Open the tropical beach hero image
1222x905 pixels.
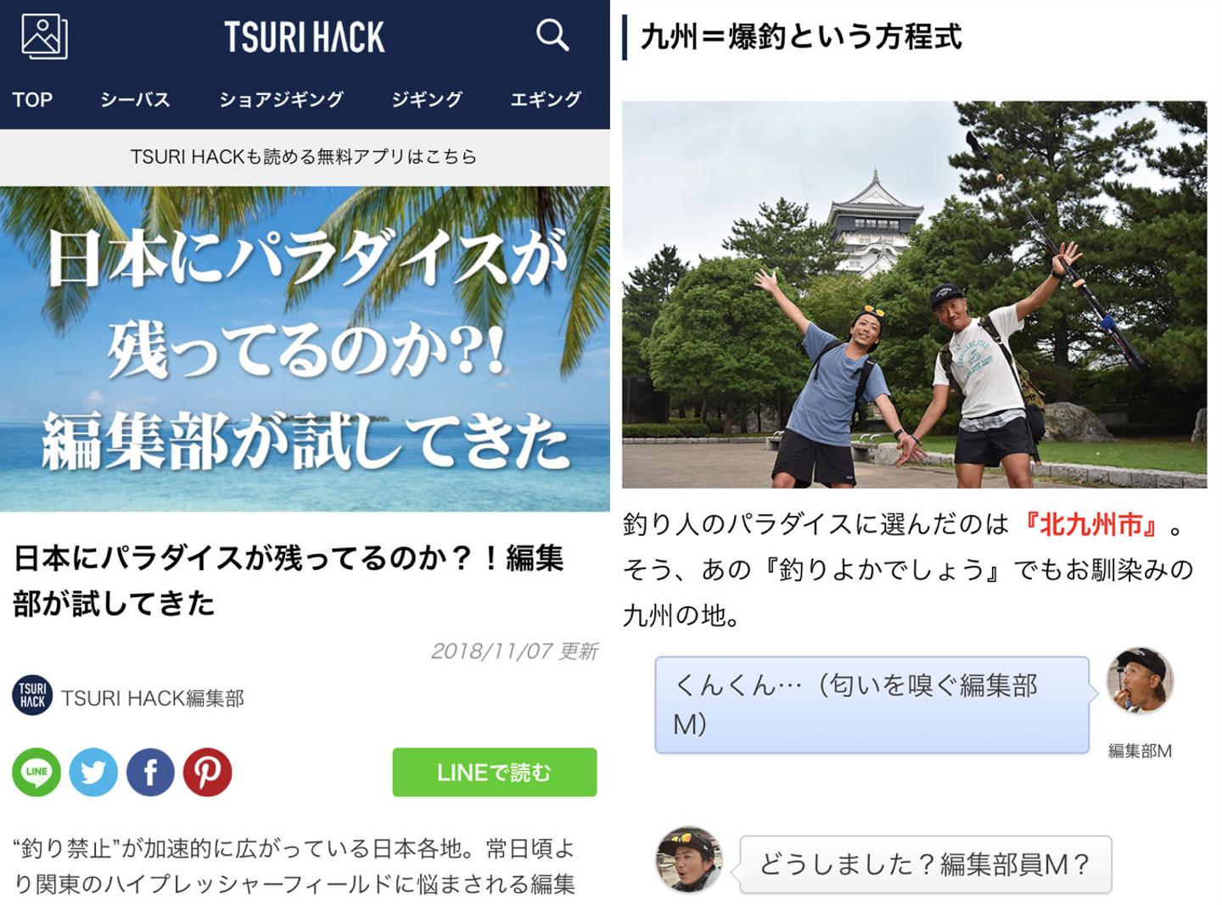305,349
